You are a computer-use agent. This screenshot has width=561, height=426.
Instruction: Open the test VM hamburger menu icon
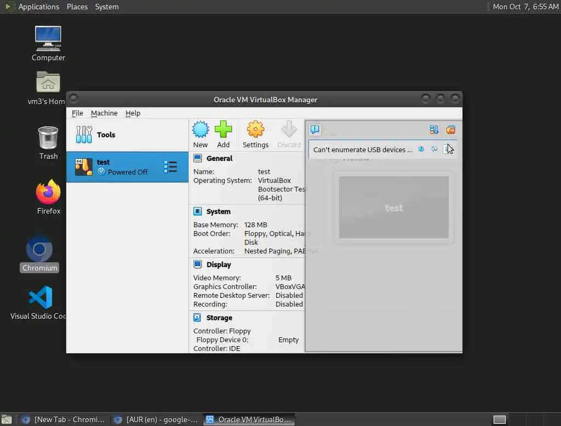coord(170,167)
